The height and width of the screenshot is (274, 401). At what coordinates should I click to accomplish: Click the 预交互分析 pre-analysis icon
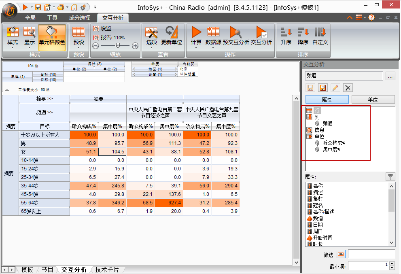(236, 32)
